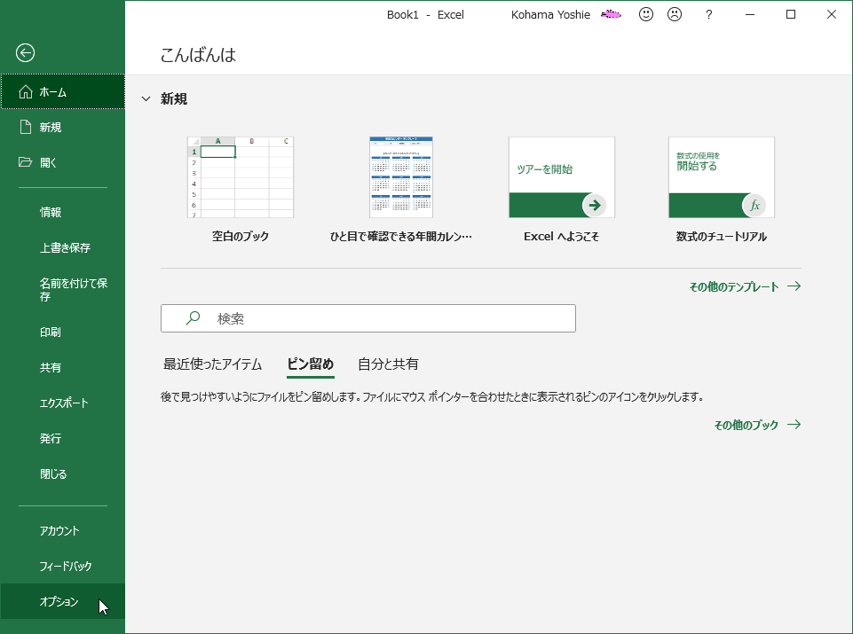Open the Excel へようこそ tour template

point(561,177)
